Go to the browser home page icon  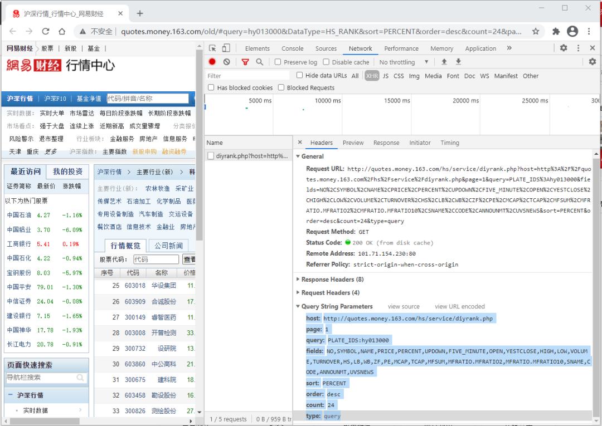pos(62,31)
